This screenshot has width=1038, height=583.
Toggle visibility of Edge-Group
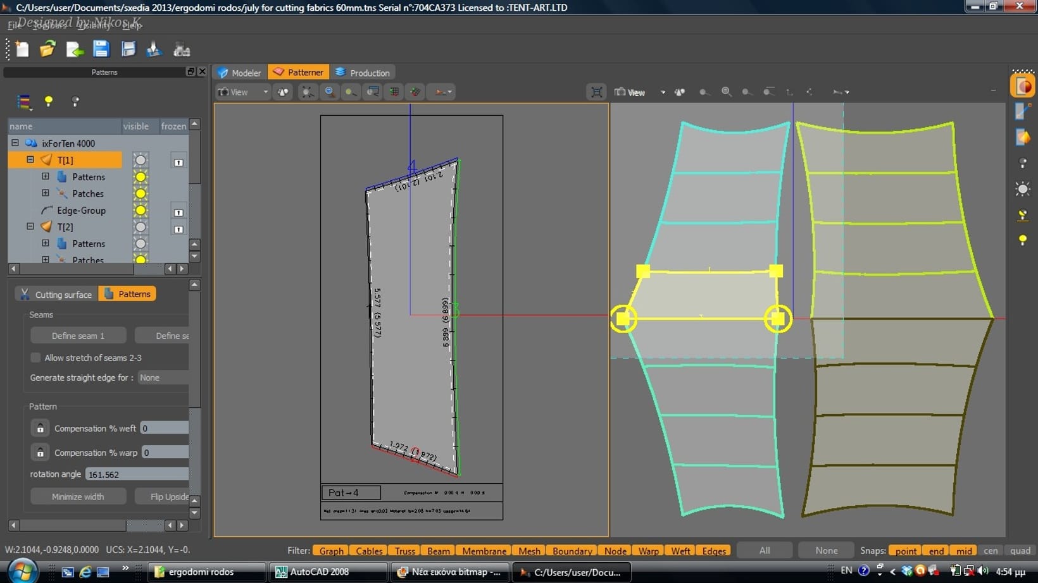(141, 211)
